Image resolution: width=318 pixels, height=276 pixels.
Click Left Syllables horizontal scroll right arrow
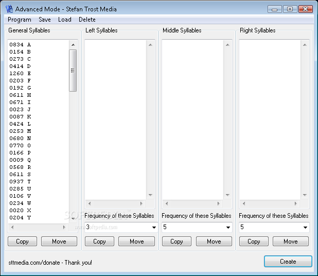coord(142,203)
